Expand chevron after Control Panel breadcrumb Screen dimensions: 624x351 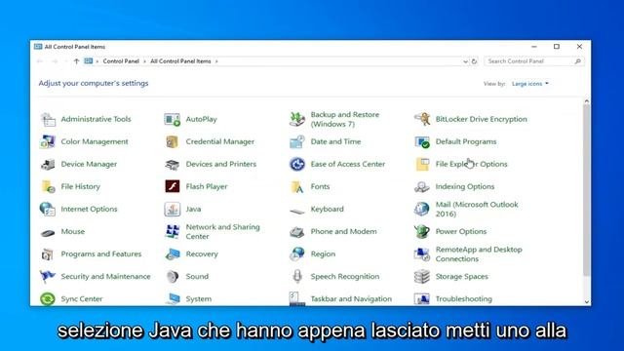click(145, 61)
